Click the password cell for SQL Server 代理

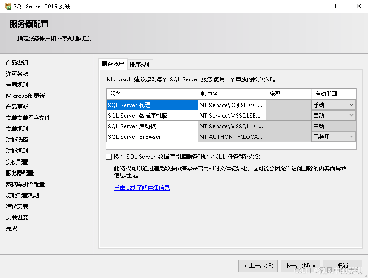point(289,105)
